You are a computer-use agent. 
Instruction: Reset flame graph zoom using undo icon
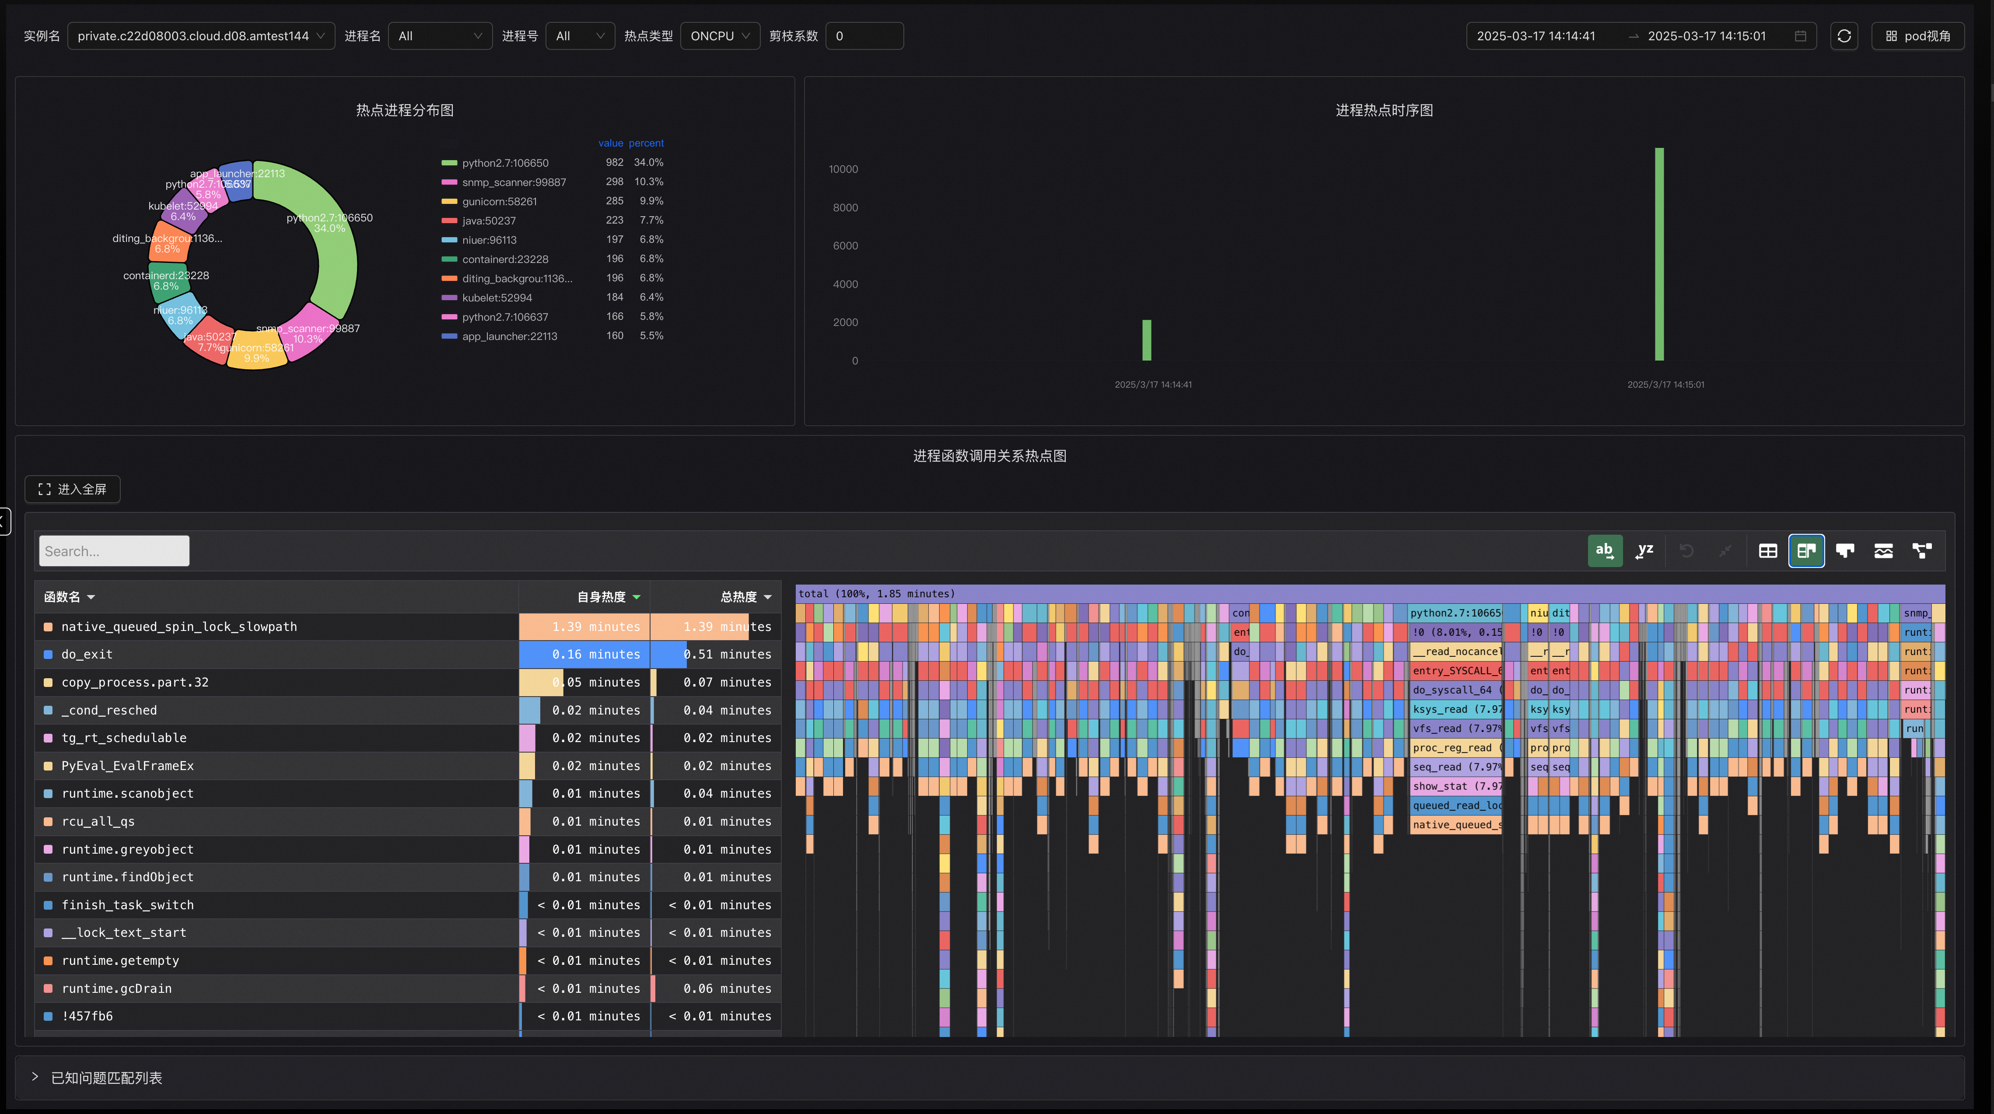pos(1686,550)
